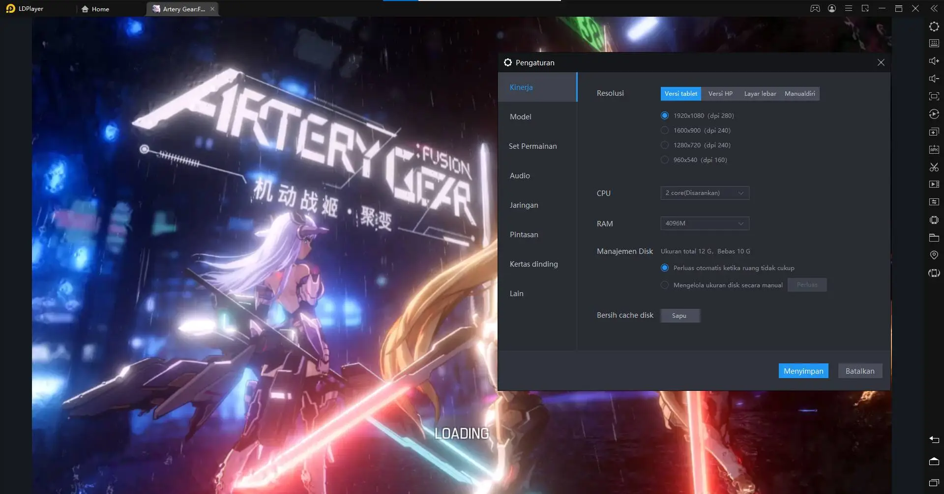
Task: Trigger the shake device icon
Action: 934,220
